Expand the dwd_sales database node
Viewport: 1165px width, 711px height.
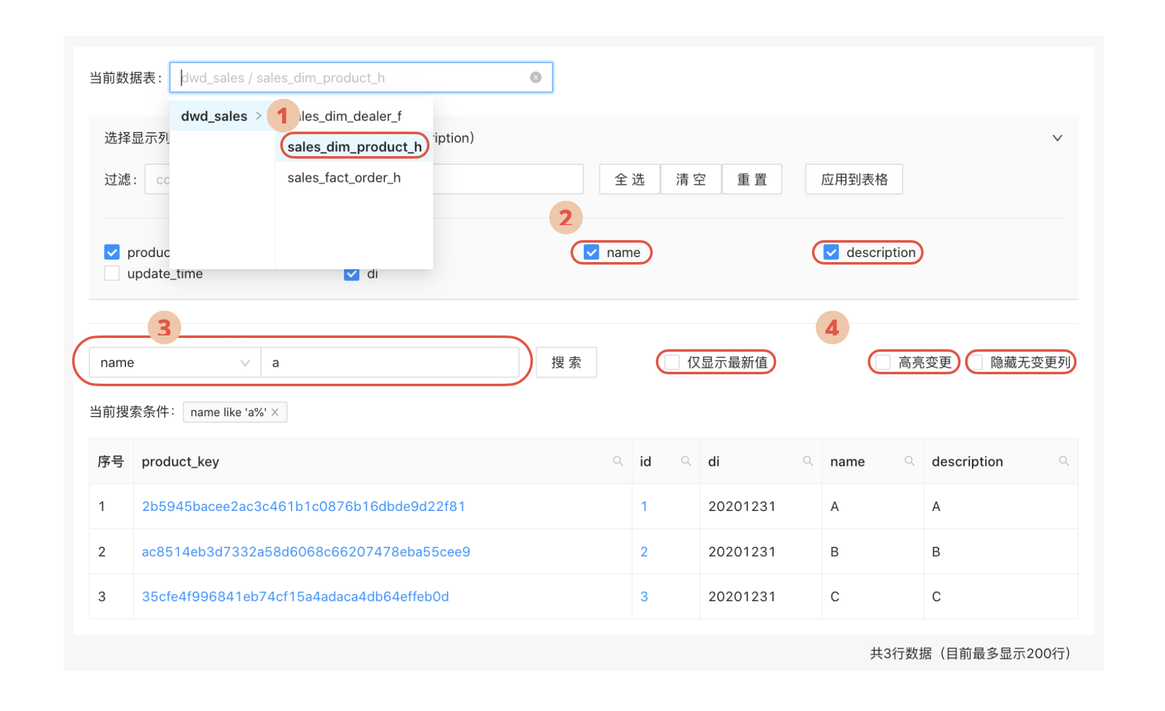[213, 115]
